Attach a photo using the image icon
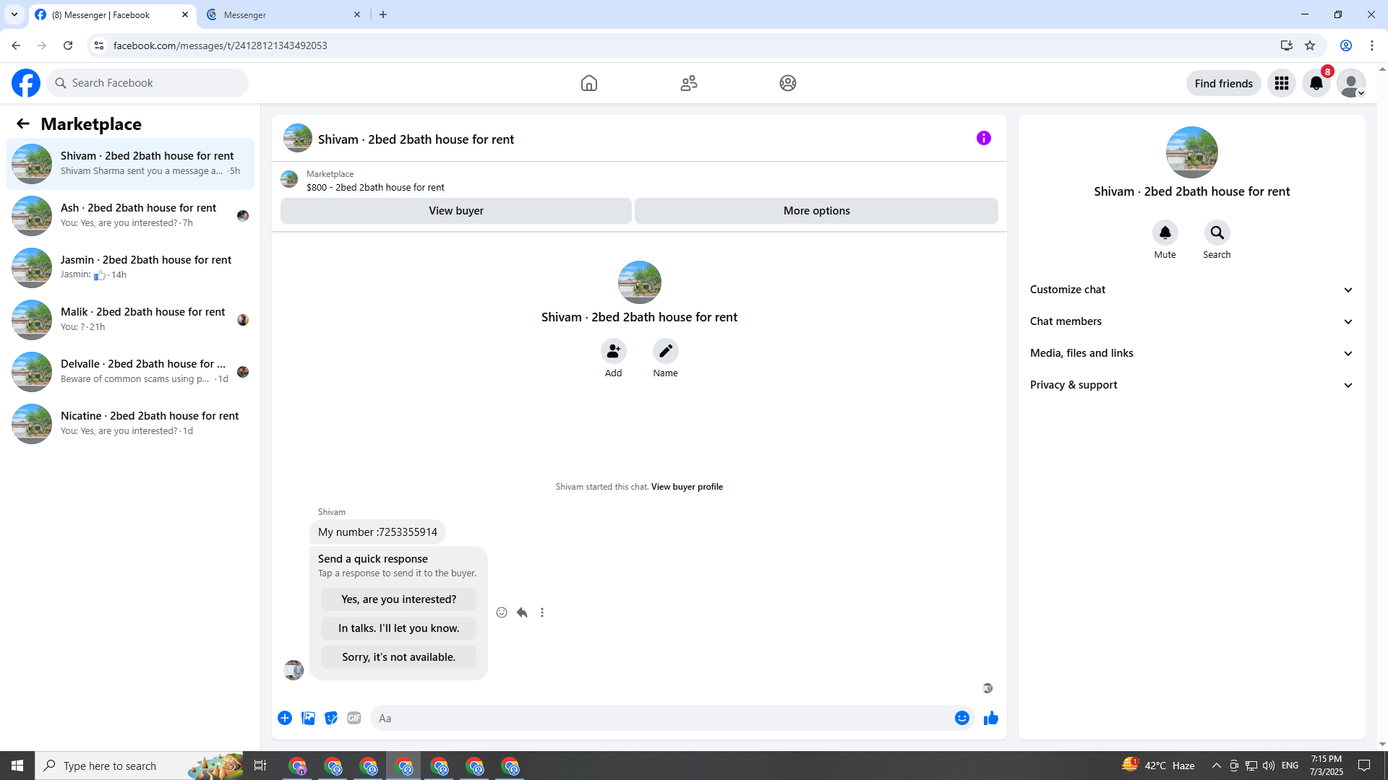 point(308,718)
